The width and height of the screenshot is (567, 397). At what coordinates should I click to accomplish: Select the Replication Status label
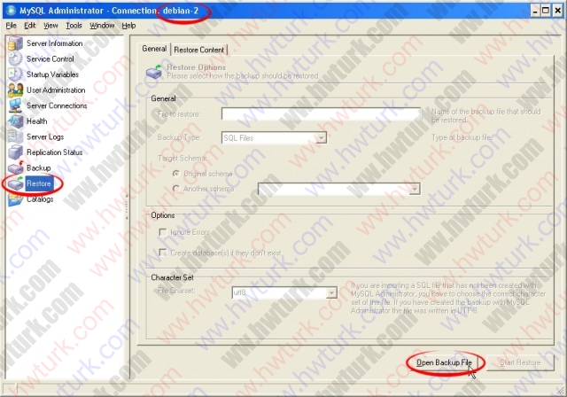[x=55, y=152]
